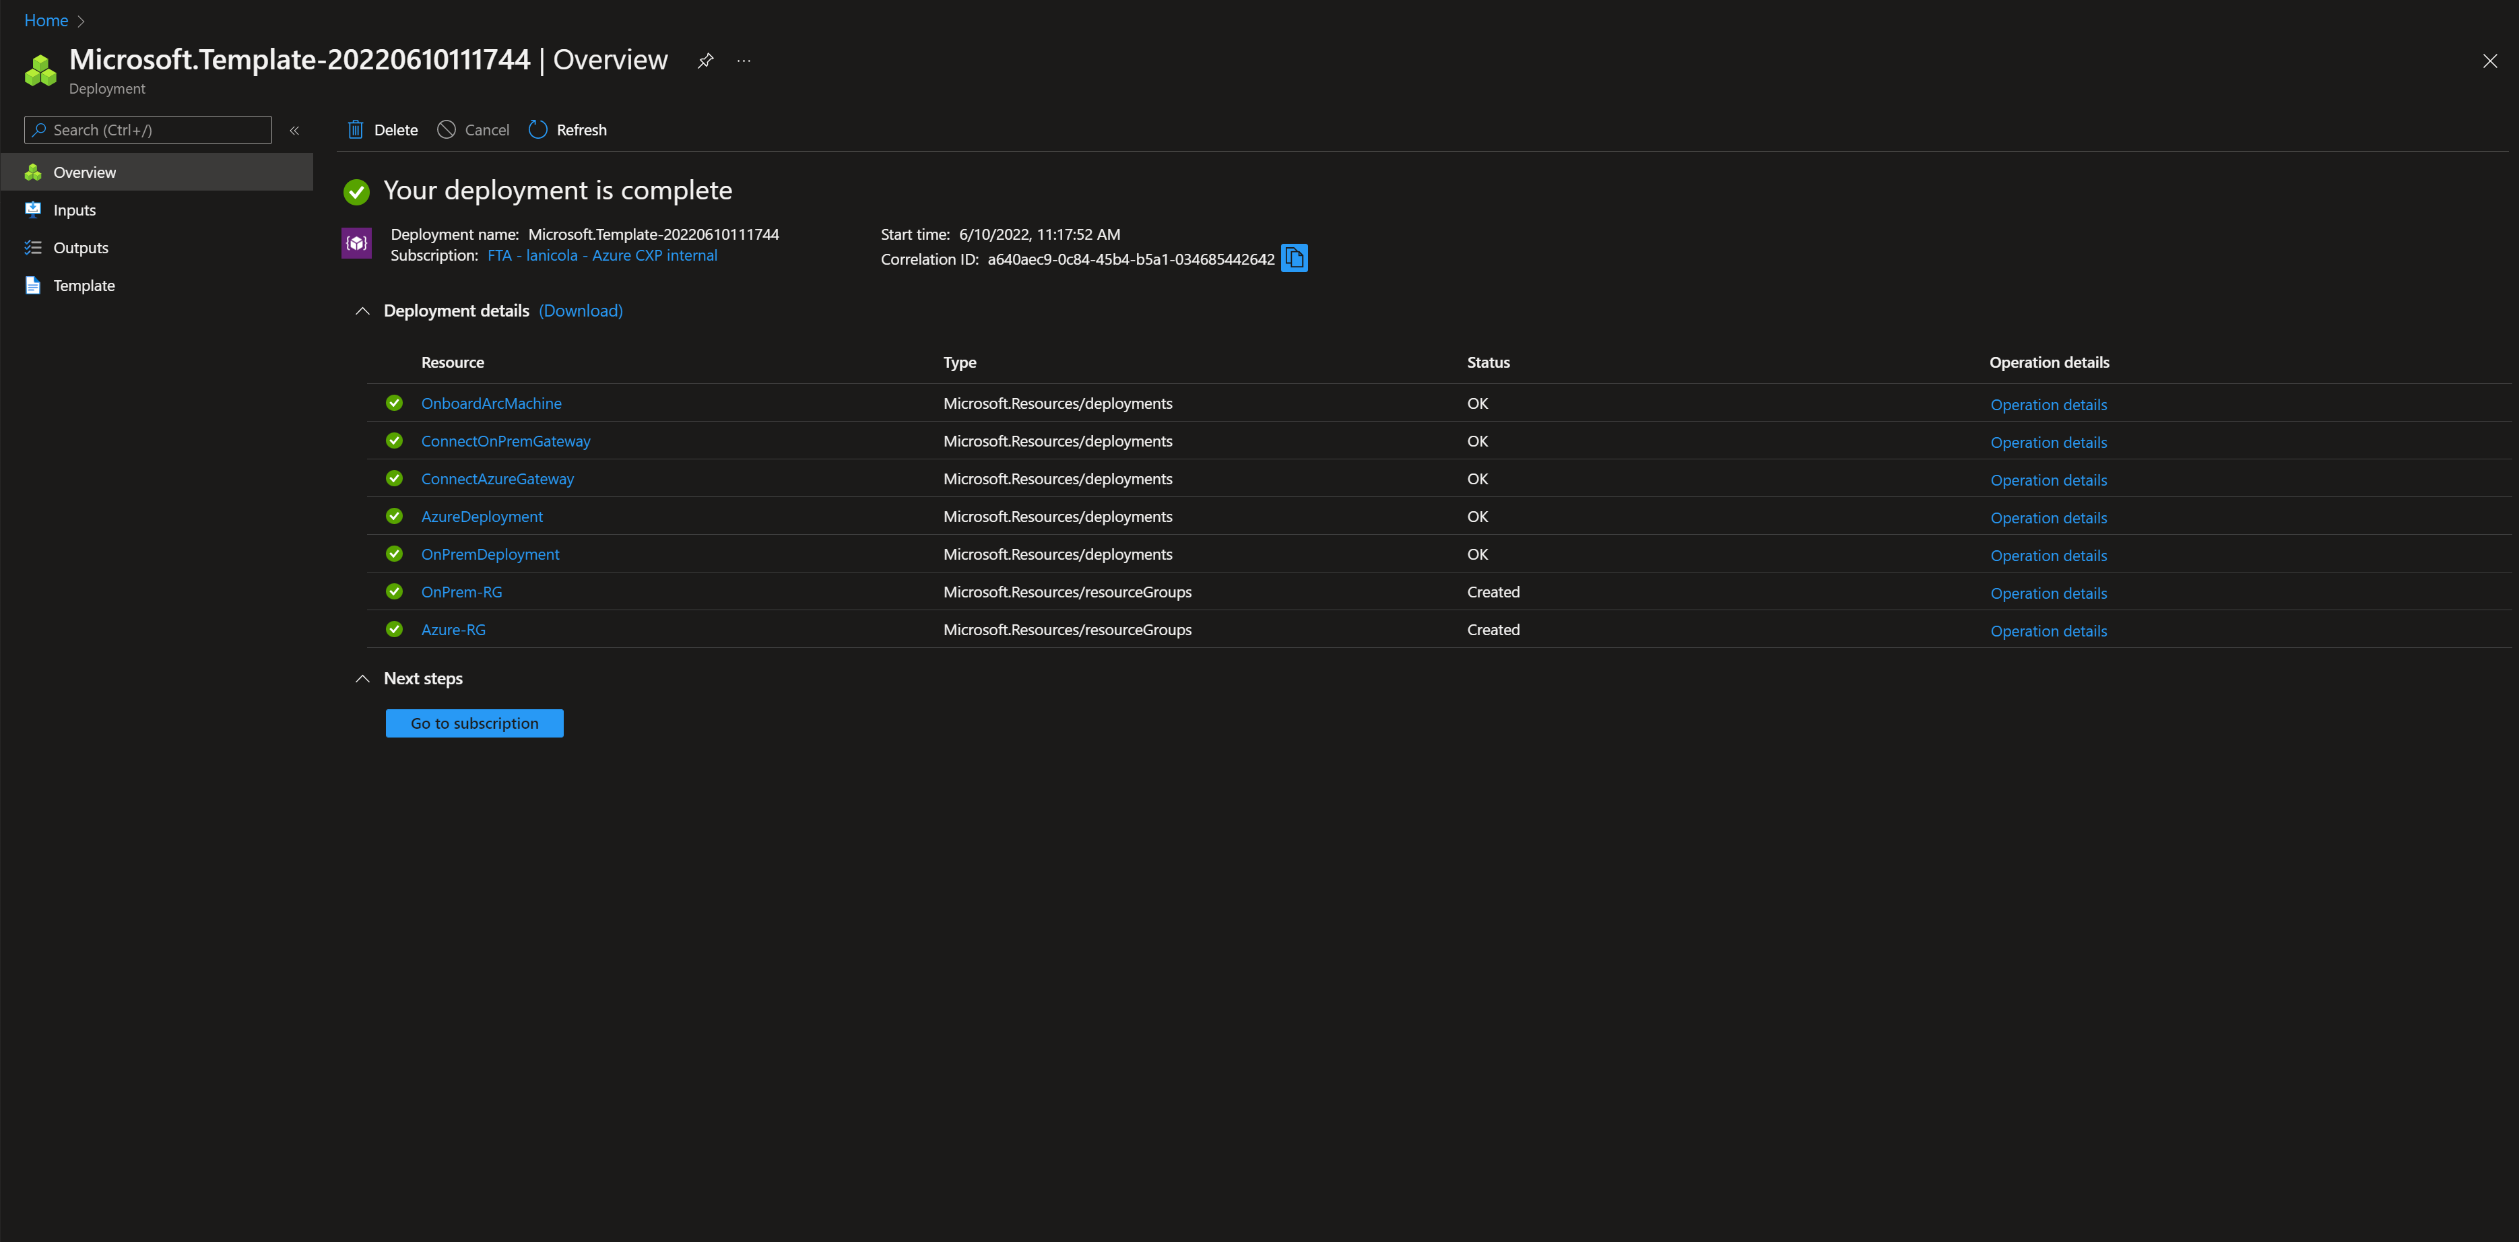The height and width of the screenshot is (1242, 2519).
Task: Open the Template menu item
Action: coord(156,286)
